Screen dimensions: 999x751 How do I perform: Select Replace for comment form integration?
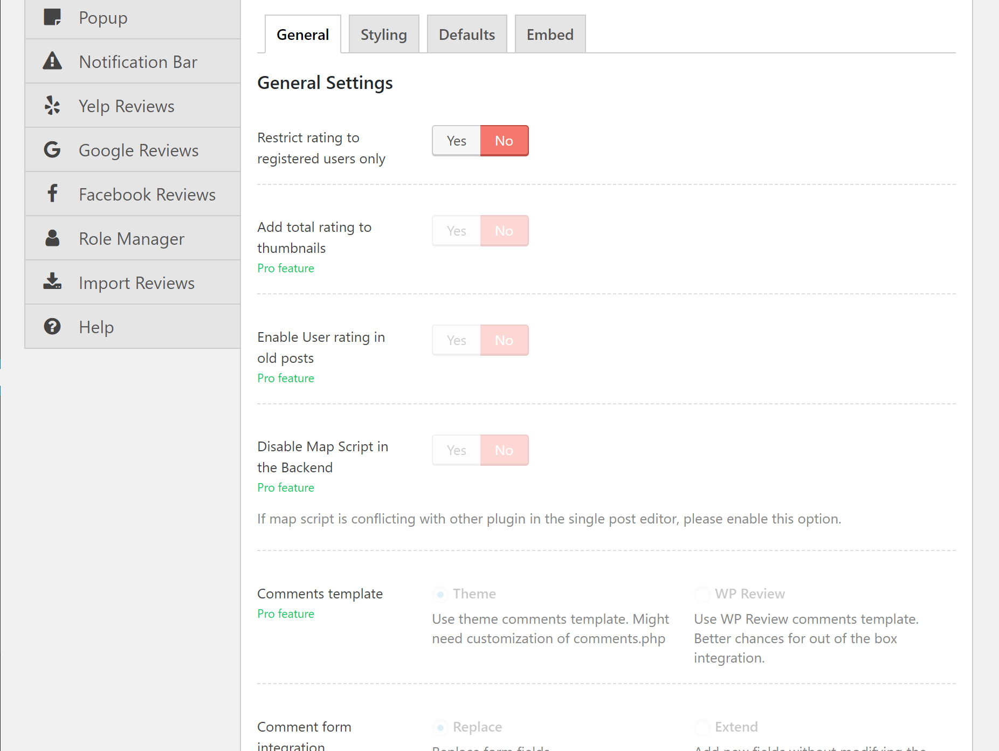[440, 727]
